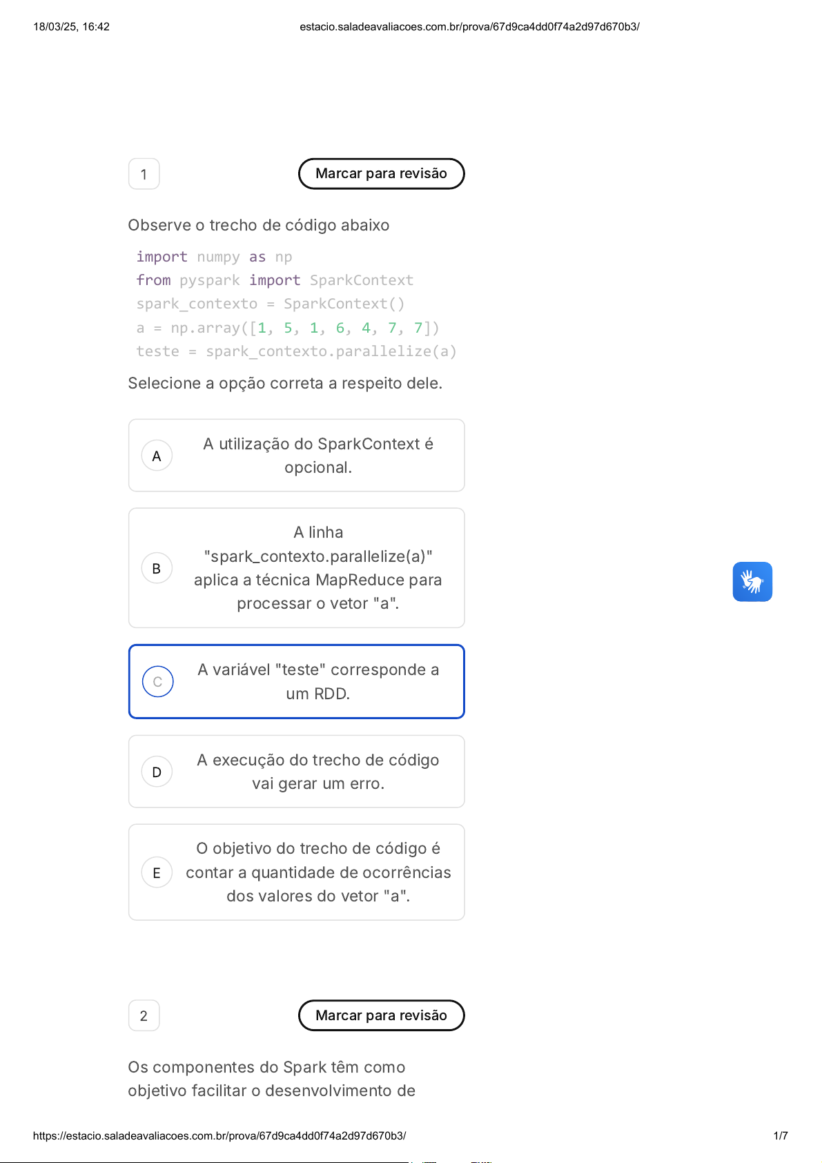Pick the option E letter circle

click(157, 872)
